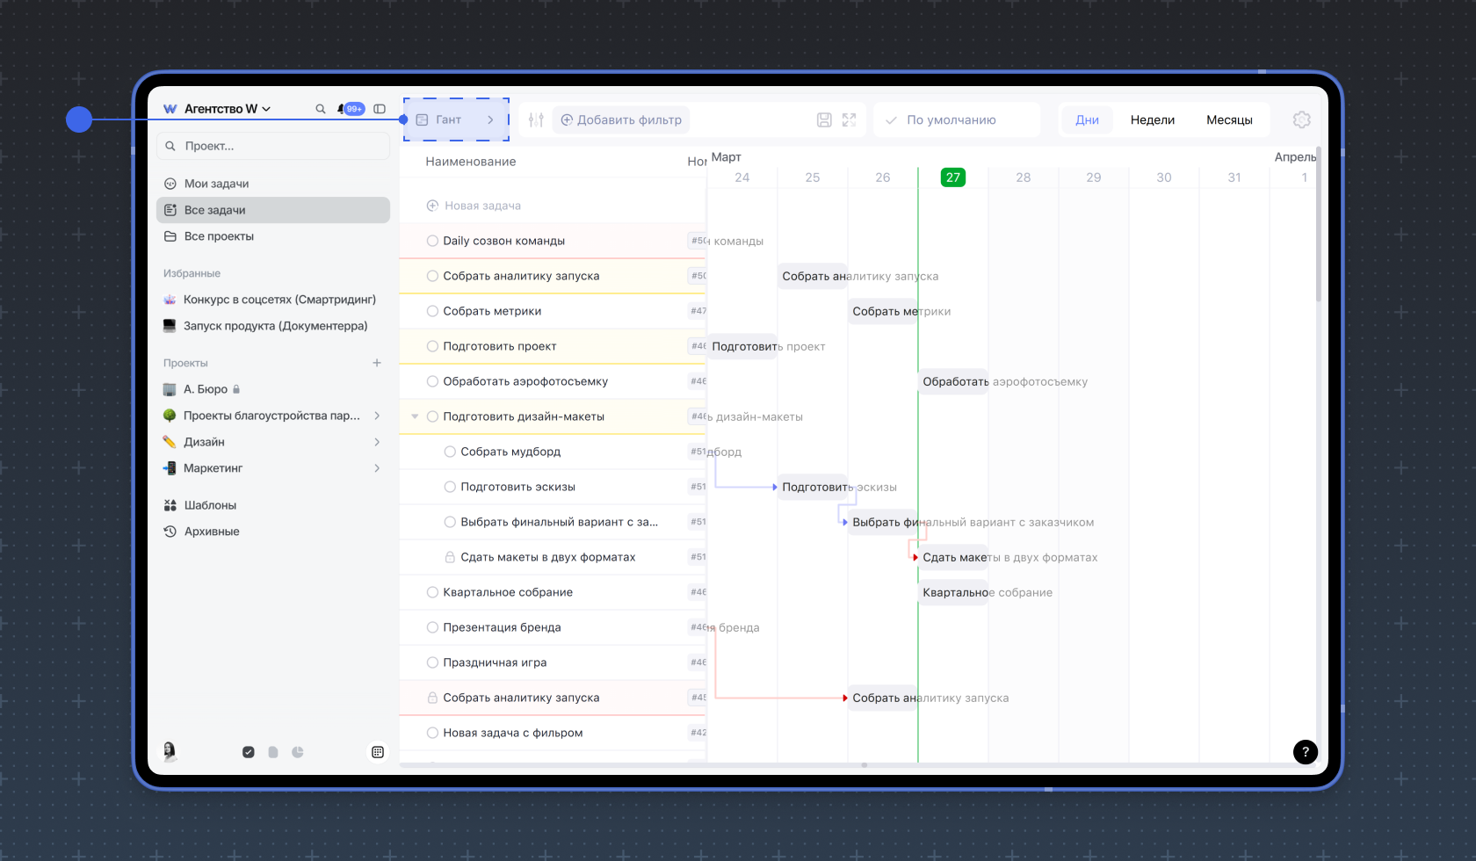Switch timeline scale to Недели
Screen dimensions: 1476x861
point(1152,120)
